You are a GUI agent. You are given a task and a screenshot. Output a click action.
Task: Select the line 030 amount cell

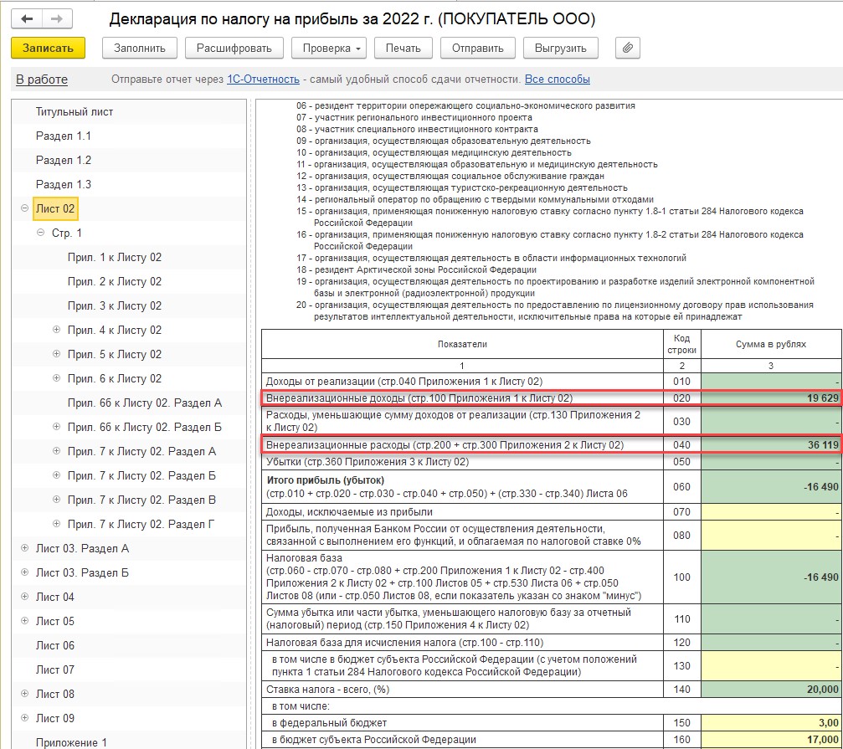[x=771, y=421]
